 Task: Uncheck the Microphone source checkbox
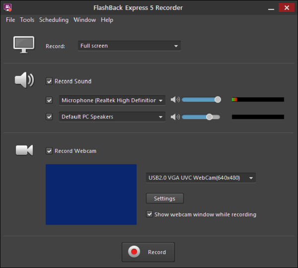click(x=49, y=100)
